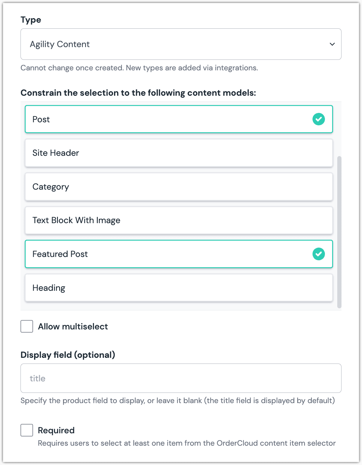Click the green checkmark on Featured Post
Screen dimensions: 362x465
[x=319, y=254]
